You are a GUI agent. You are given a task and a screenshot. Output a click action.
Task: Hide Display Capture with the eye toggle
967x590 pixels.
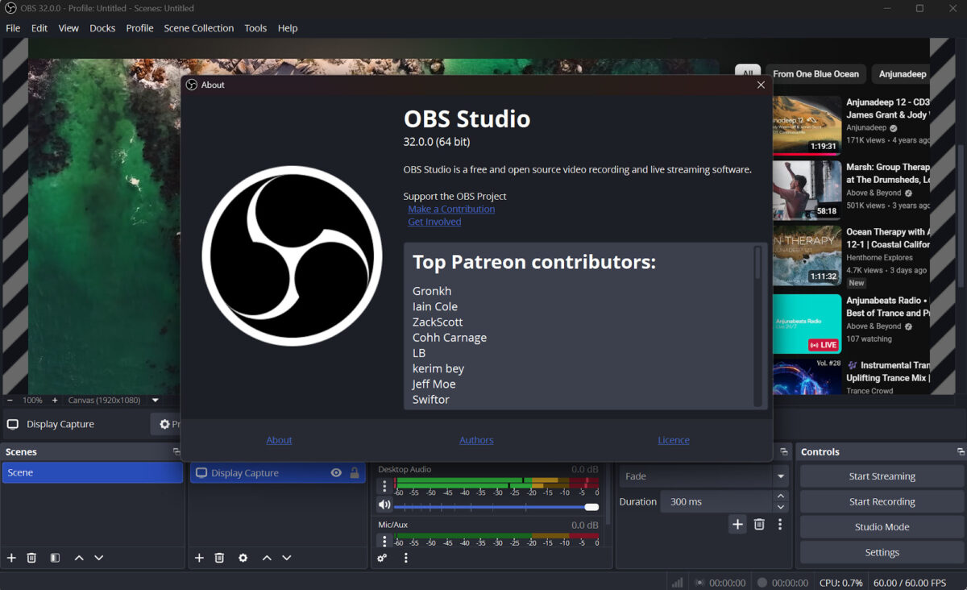[x=336, y=473]
